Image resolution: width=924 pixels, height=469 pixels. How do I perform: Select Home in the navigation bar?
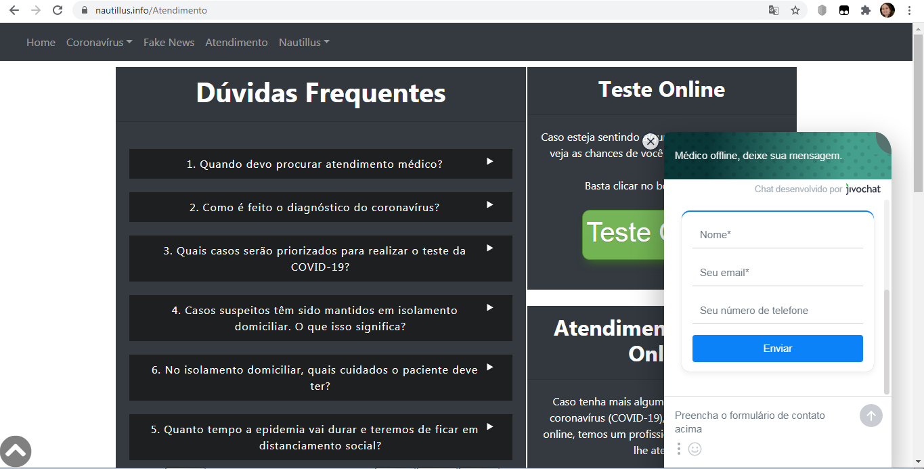coord(41,42)
